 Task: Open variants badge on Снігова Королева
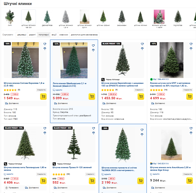click(41, 90)
